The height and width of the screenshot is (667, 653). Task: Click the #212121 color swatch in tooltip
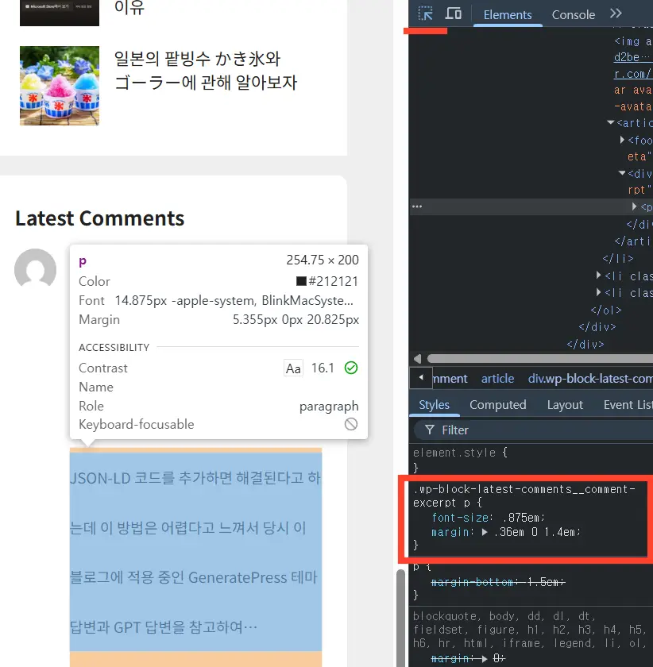[x=301, y=281]
